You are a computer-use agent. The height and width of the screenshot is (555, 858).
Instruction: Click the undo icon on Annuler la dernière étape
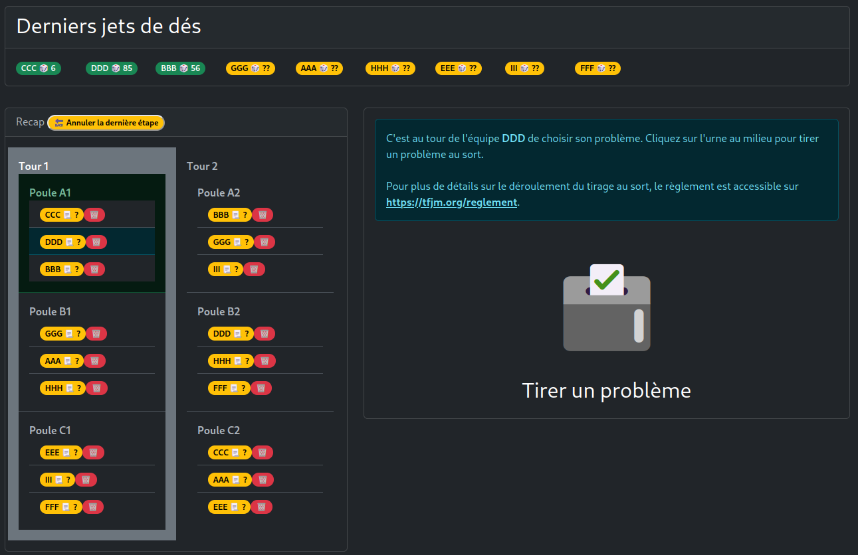[x=57, y=122]
